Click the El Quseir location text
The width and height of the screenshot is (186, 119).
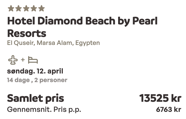(20, 43)
